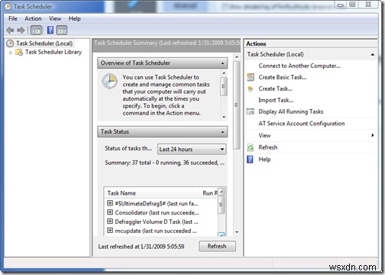385x275 pixels.
Task: Click the Task Scheduler title bar clock icon
Action: click(x=8, y=7)
